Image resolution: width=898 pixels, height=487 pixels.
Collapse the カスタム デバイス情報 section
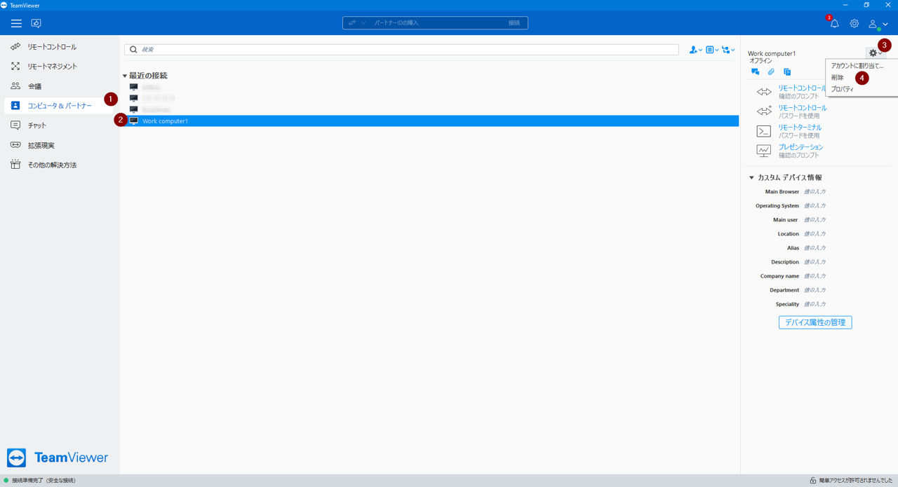[751, 178]
